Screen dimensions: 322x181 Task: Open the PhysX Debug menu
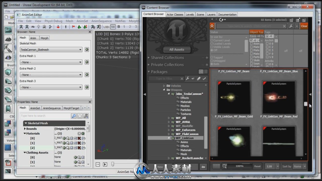tap(53, 21)
